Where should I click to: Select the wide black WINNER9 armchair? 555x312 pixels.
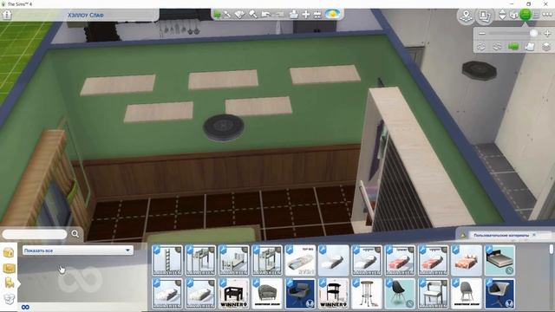[233, 293]
